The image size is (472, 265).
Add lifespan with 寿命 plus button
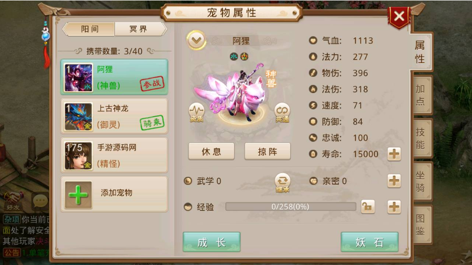point(394,154)
